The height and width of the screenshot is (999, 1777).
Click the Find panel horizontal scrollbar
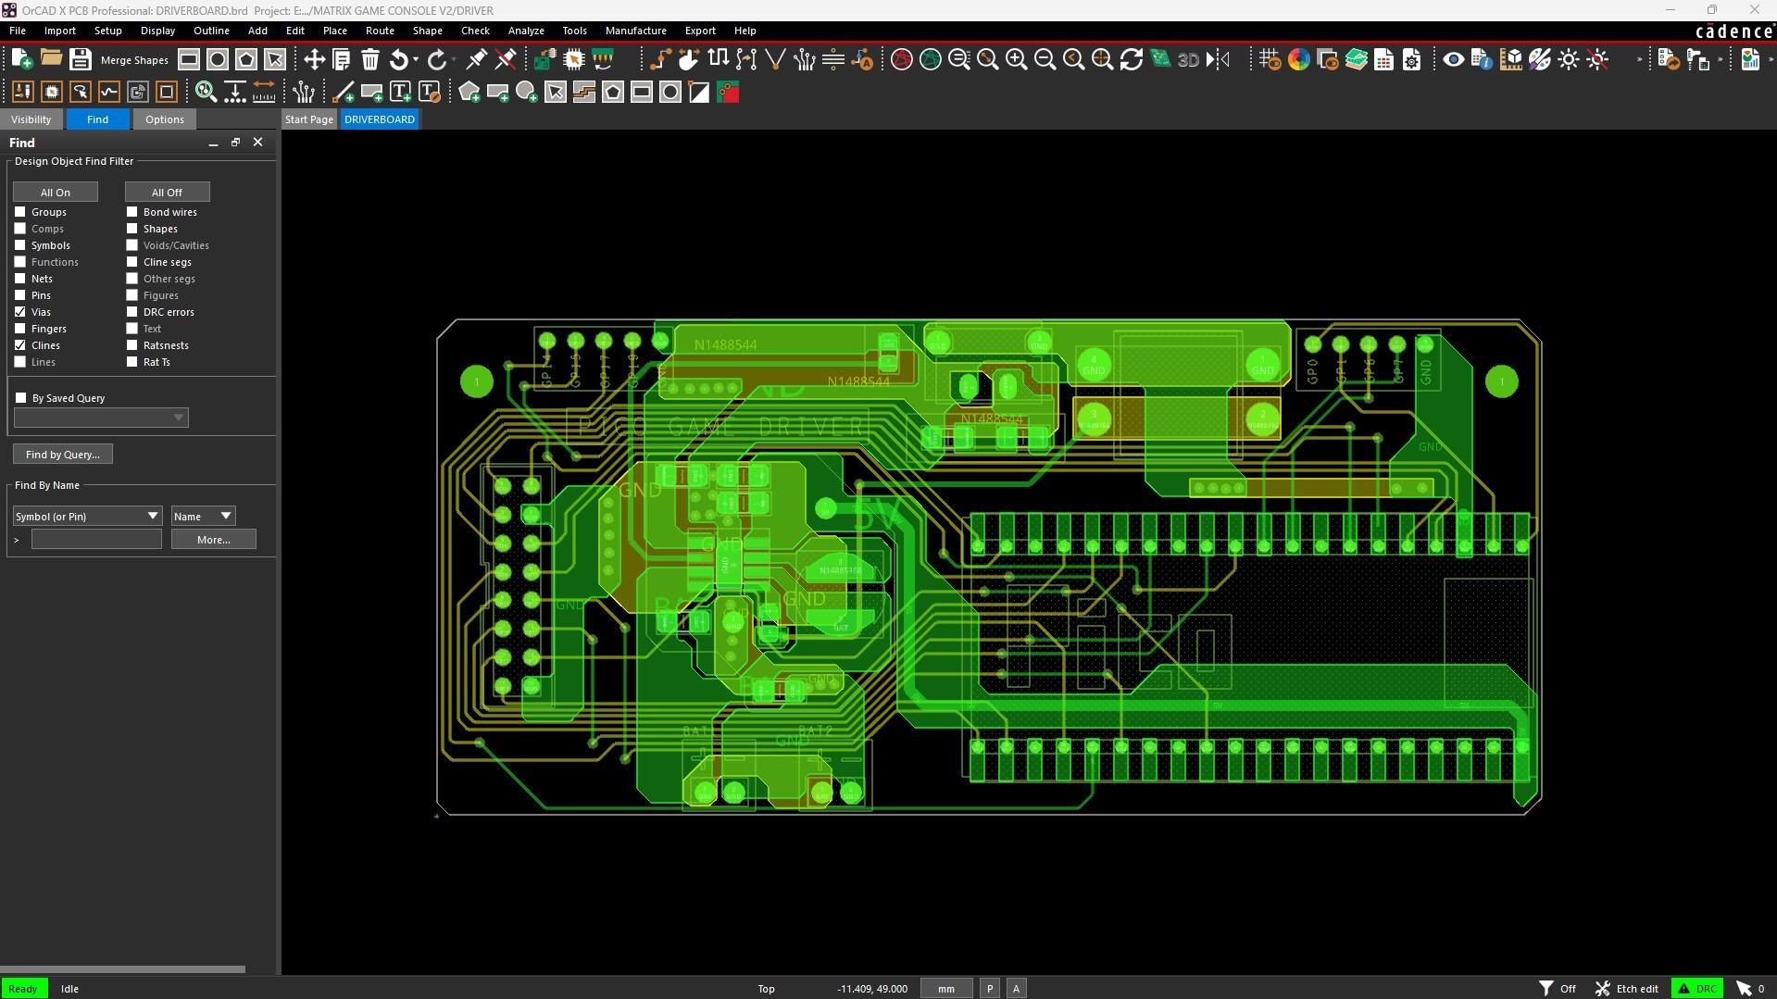tap(122, 969)
